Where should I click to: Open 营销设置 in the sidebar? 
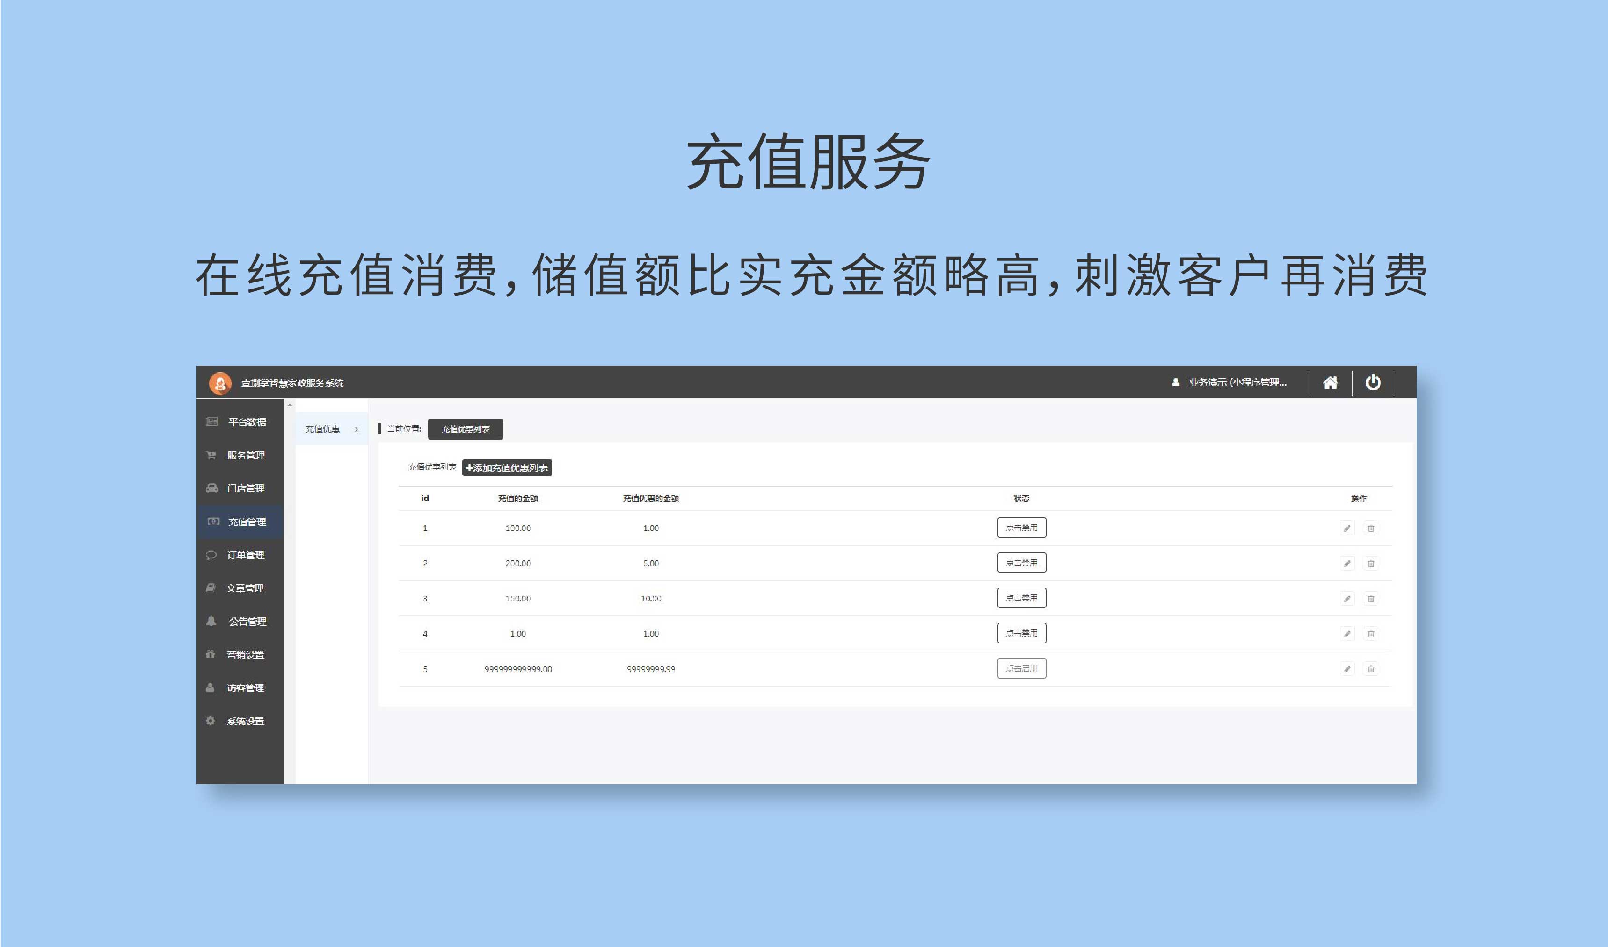245,655
